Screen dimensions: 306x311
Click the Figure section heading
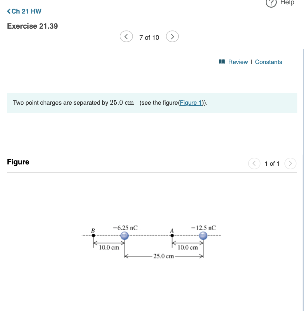pyautogui.click(x=18, y=162)
